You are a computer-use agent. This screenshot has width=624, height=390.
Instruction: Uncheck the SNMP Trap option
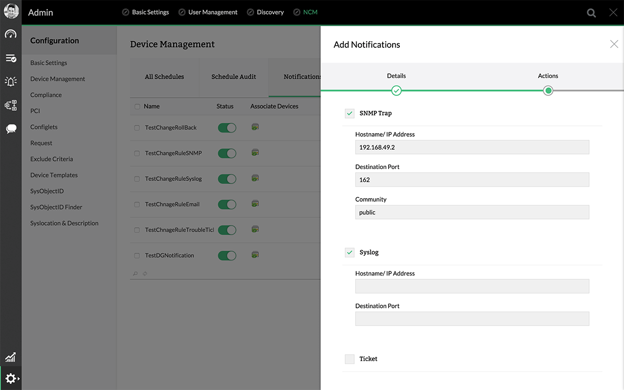tap(349, 113)
